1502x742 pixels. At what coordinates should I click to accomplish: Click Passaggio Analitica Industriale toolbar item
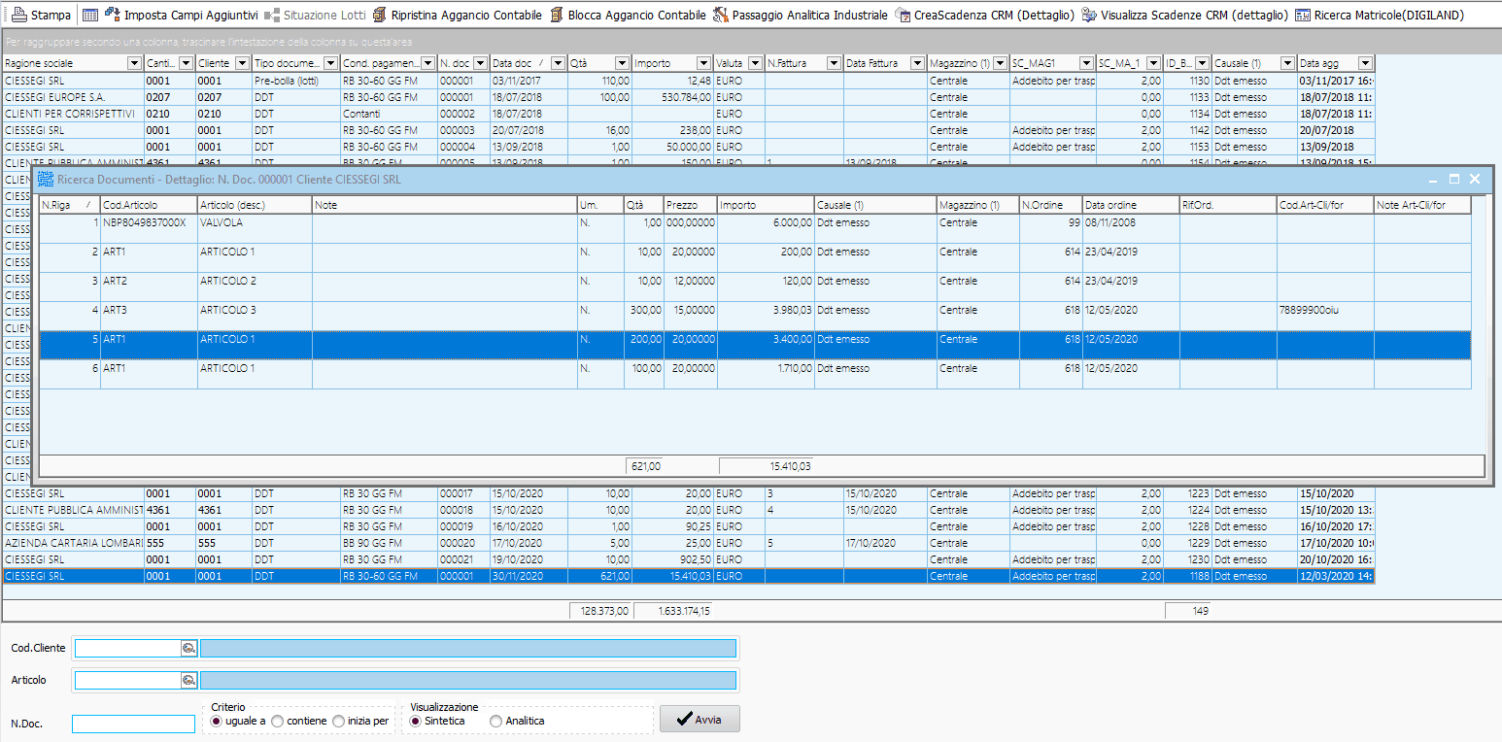[800, 16]
